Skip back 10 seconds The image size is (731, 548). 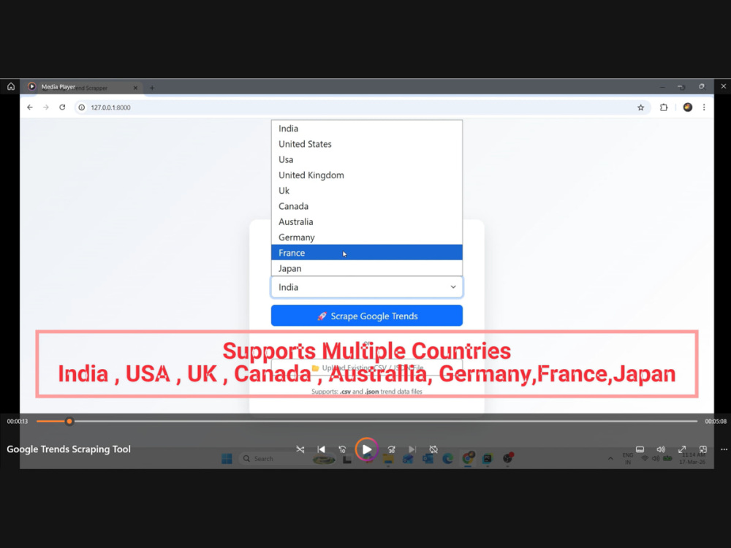(342, 449)
